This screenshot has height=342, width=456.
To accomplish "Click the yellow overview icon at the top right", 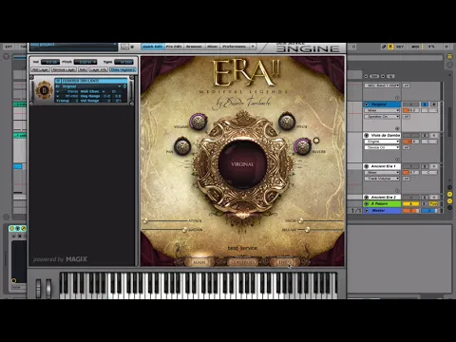I will [x=449, y=56].
